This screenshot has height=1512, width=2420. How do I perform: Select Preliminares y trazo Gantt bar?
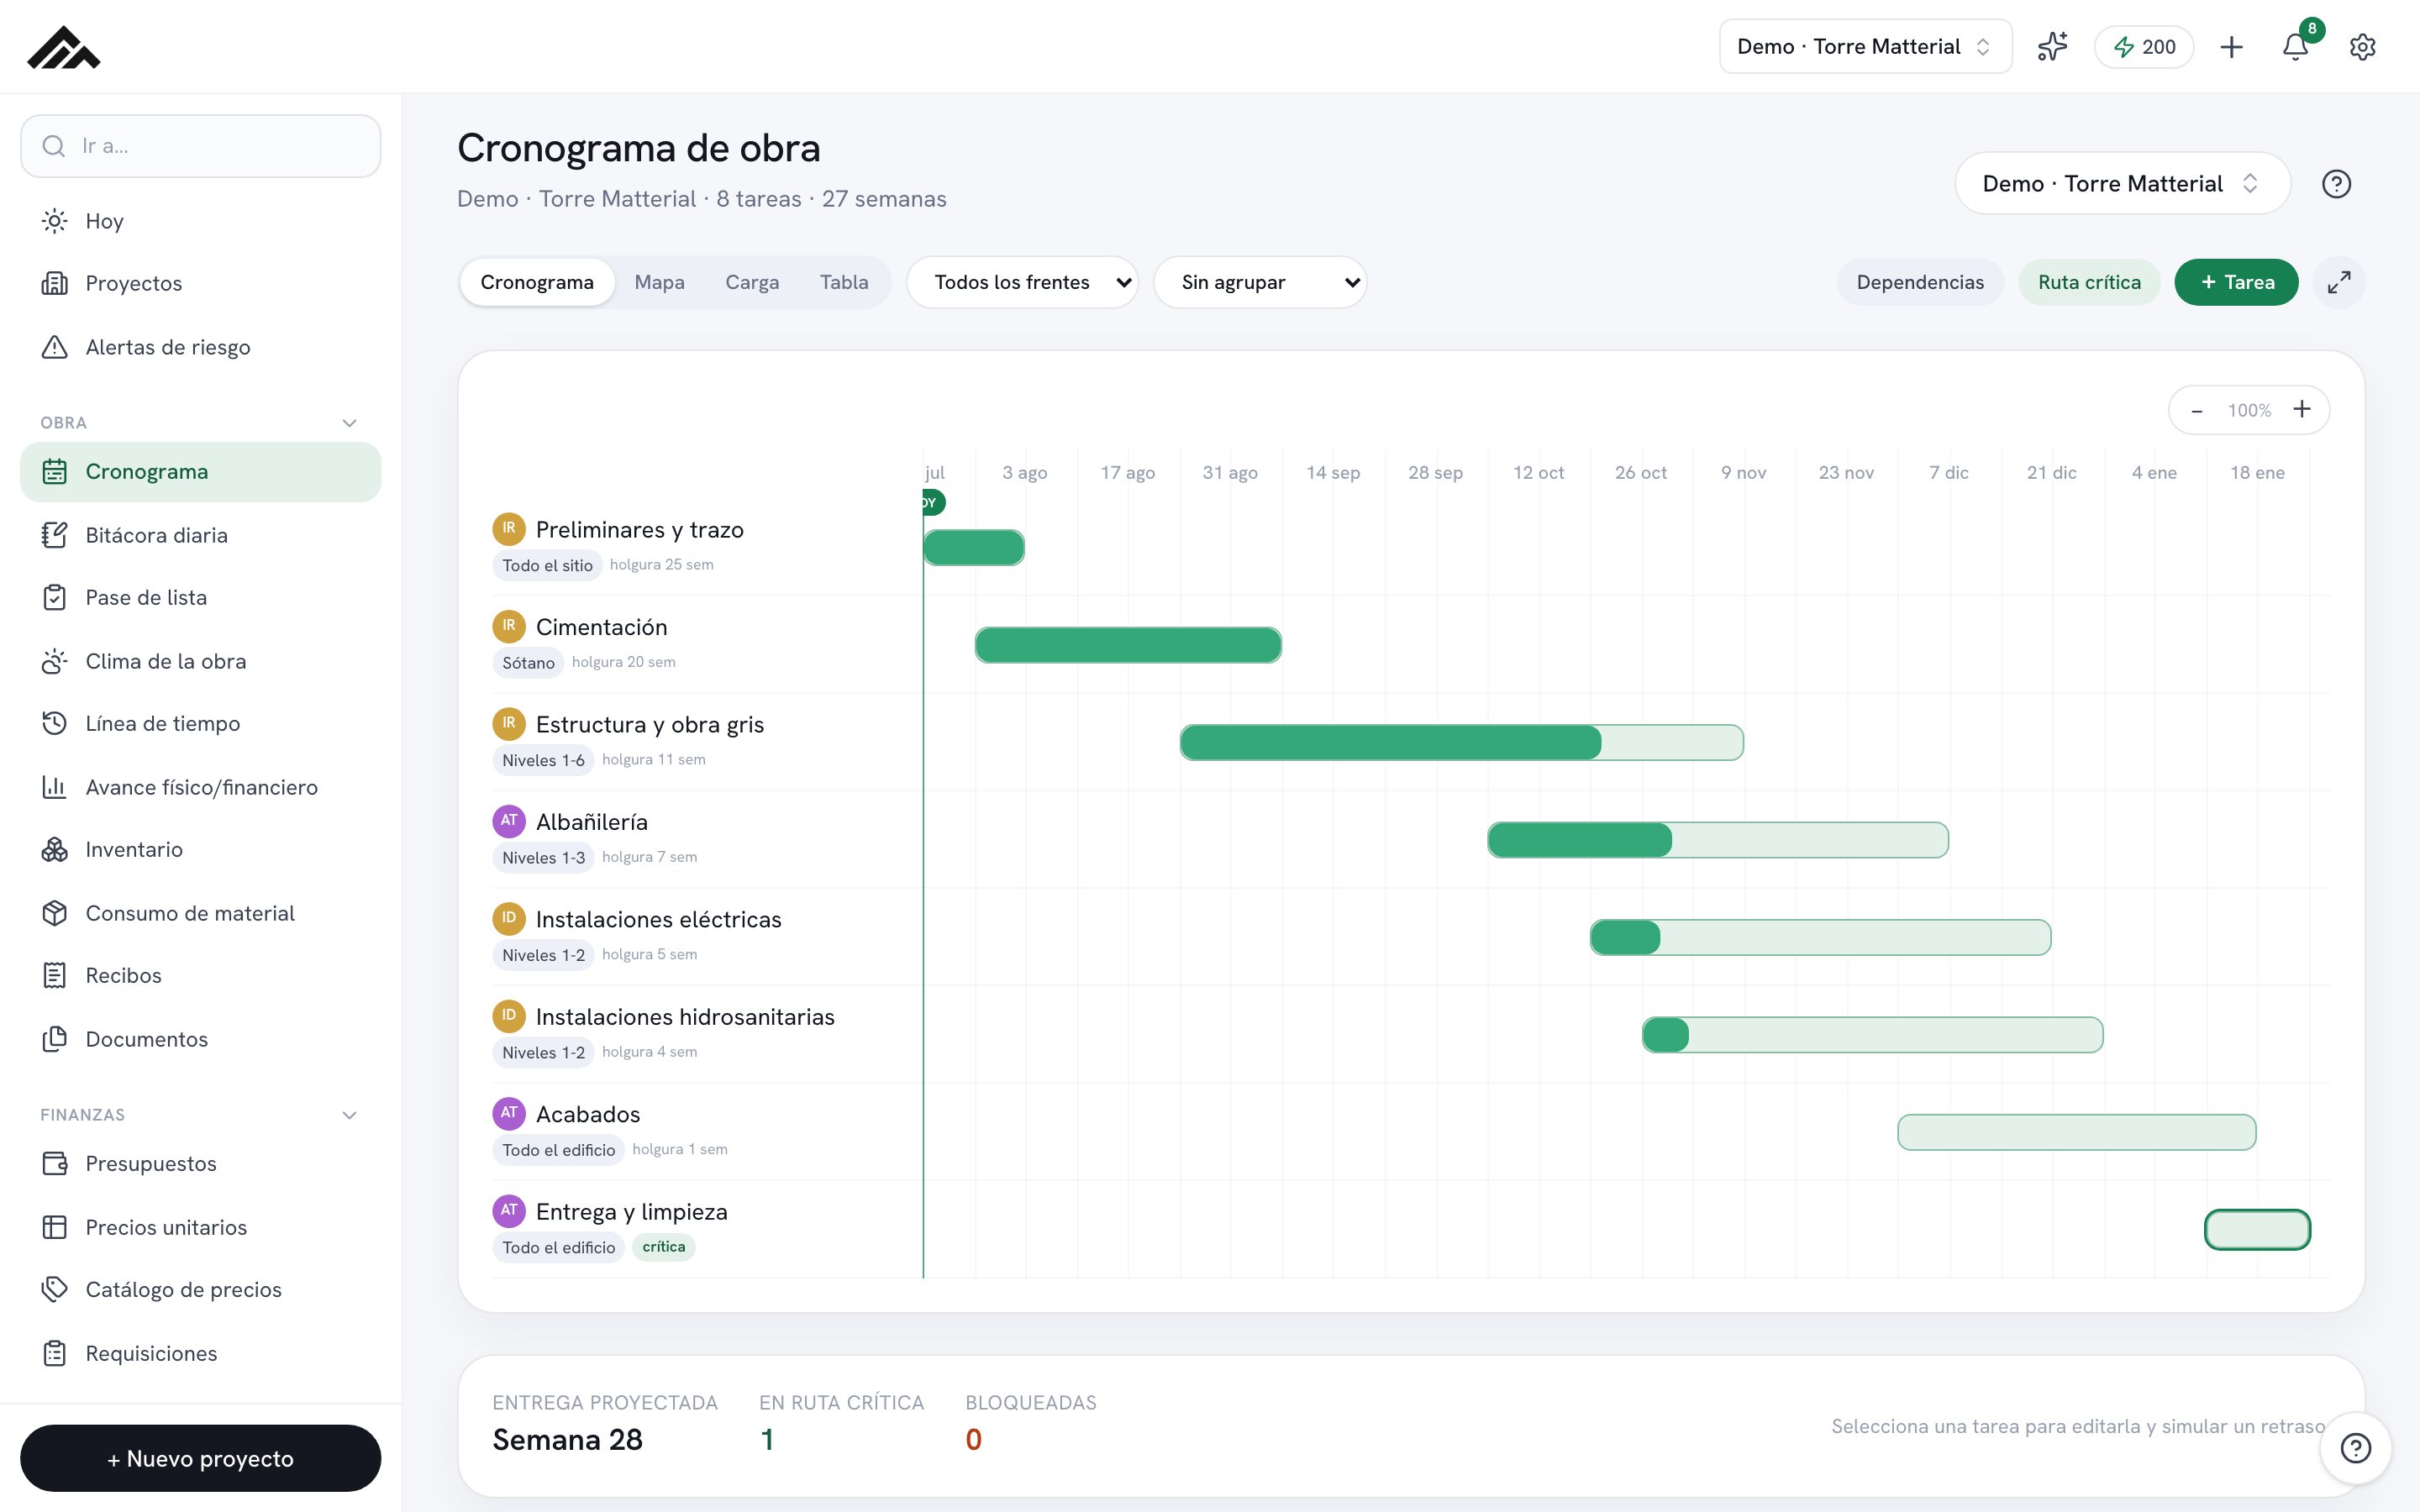pos(974,548)
